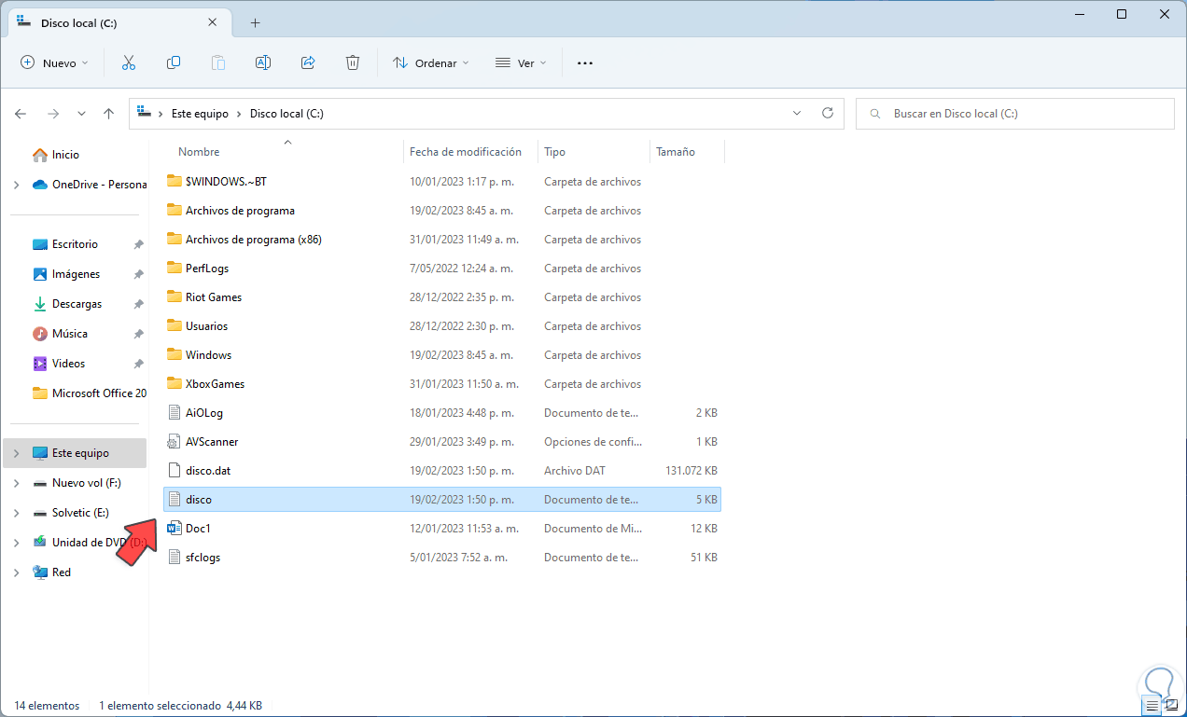The width and height of the screenshot is (1187, 717).
Task: Open the Ordenar dropdown menu
Action: click(430, 62)
